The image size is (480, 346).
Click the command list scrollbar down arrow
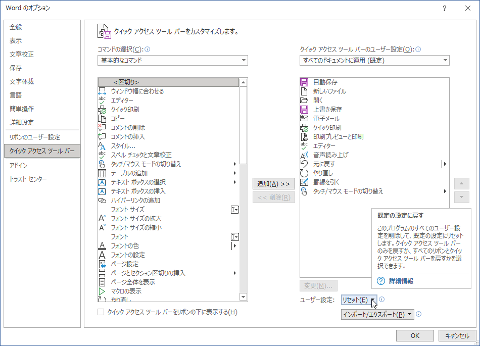tap(244, 297)
